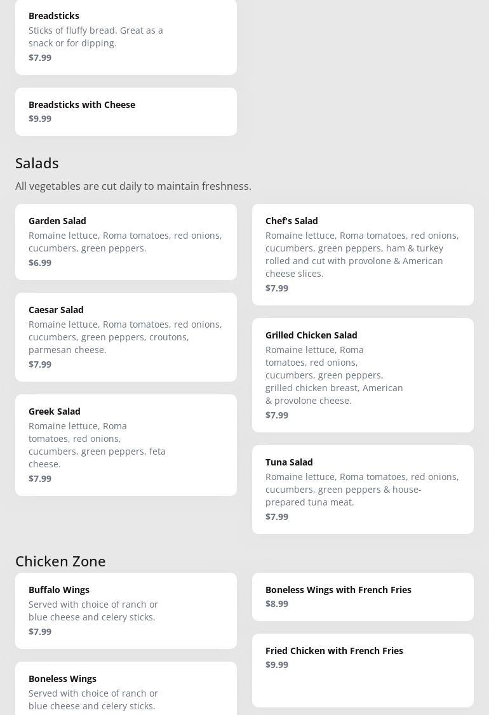This screenshot has height=715, width=489.
Task: Open Fried Chicken with French Fries
Action: pyautogui.click(x=363, y=670)
